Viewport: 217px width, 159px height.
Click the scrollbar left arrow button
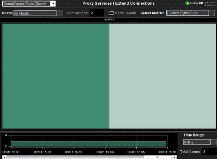point(4,157)
